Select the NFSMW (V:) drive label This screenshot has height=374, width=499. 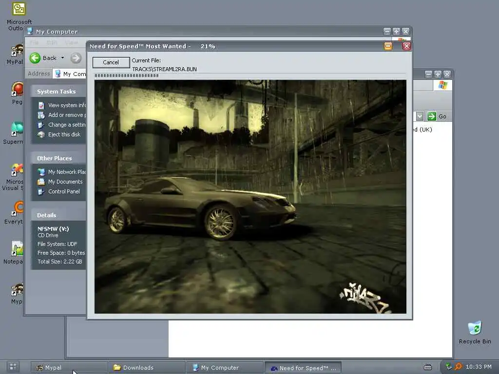click(53, 229)
